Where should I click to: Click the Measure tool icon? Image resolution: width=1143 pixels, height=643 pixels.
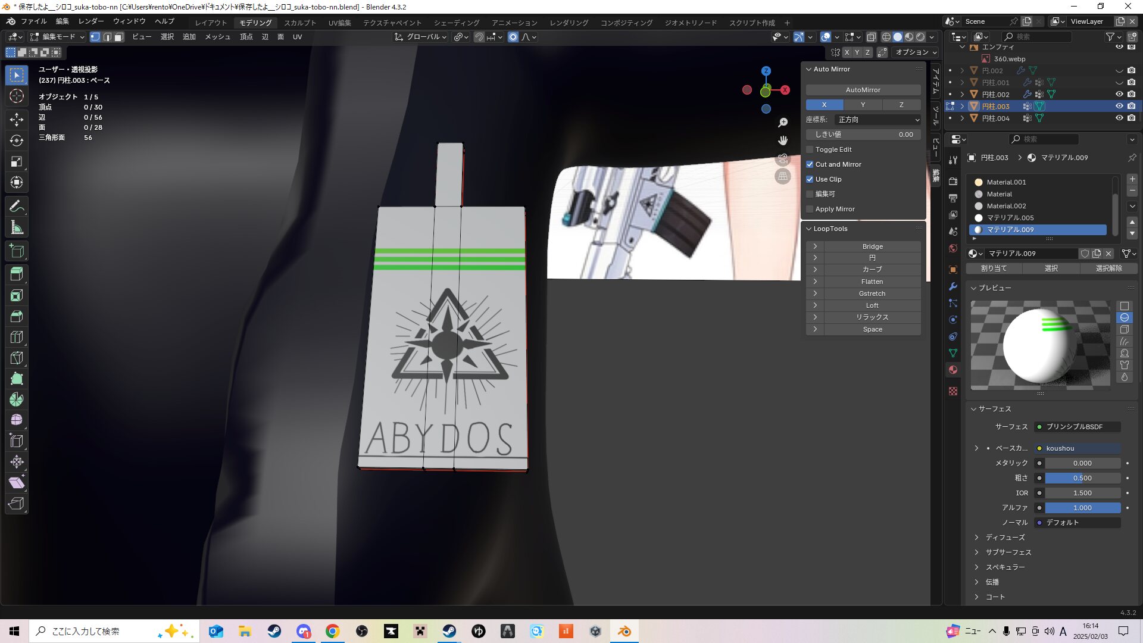tap(17, 228)
